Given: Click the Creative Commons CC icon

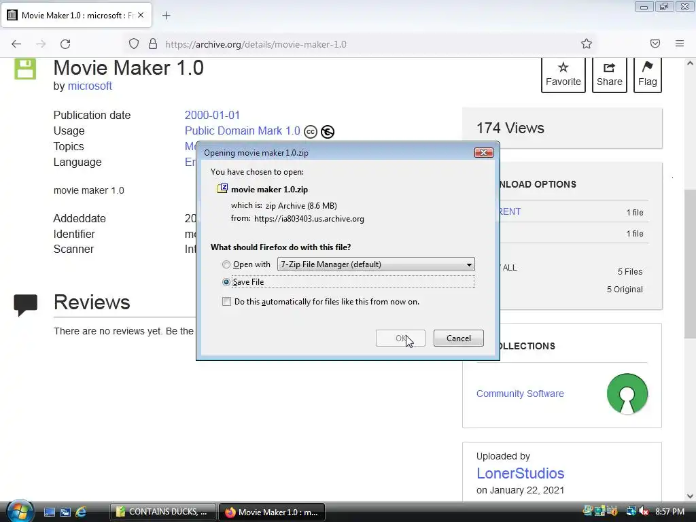Looking at the screenshot, I should point(310,132).
